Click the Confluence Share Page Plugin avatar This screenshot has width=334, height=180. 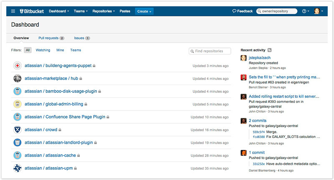(x=18, y=117)
